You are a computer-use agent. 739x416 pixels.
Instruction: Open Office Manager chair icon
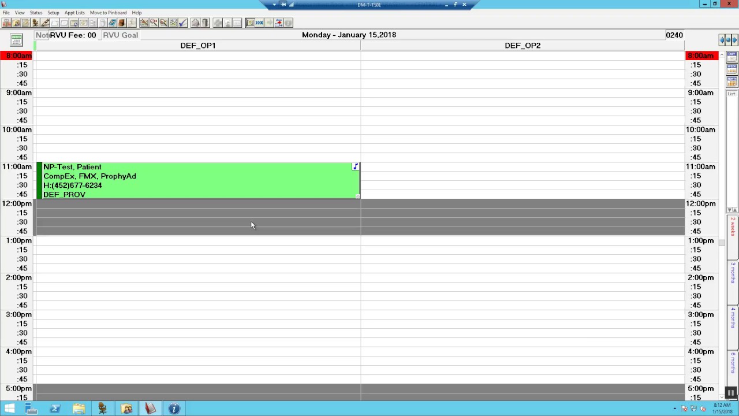coord(35,23)
